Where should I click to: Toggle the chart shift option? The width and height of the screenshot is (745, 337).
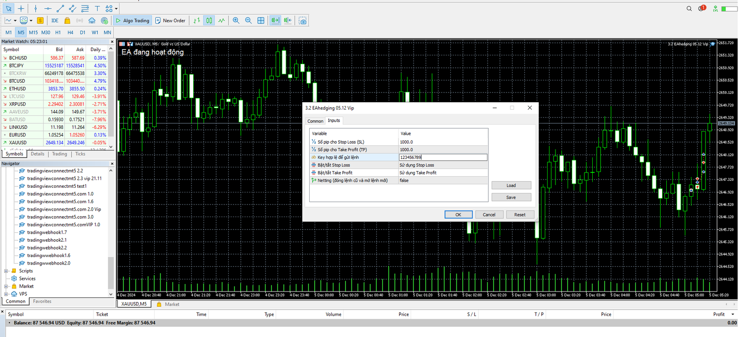[x=288, y=20]
